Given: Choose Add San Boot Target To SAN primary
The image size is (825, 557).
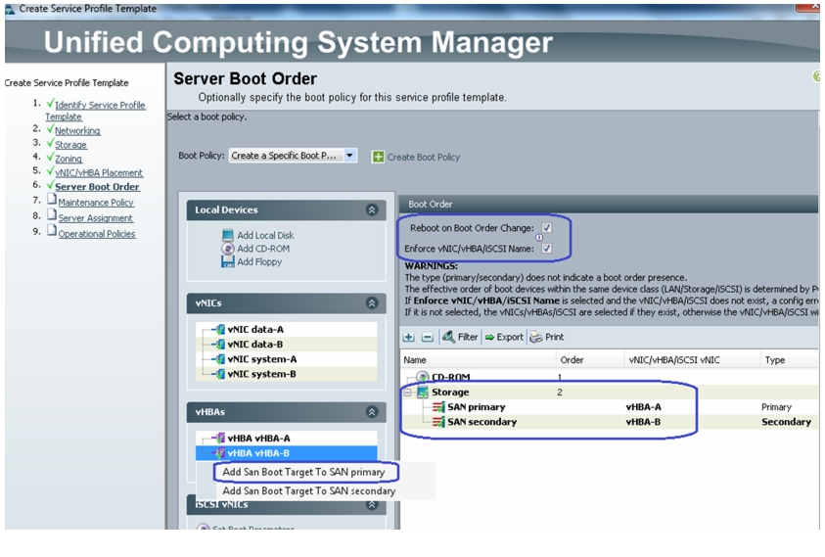Looking at the screenshot, I should click(304, 472).
